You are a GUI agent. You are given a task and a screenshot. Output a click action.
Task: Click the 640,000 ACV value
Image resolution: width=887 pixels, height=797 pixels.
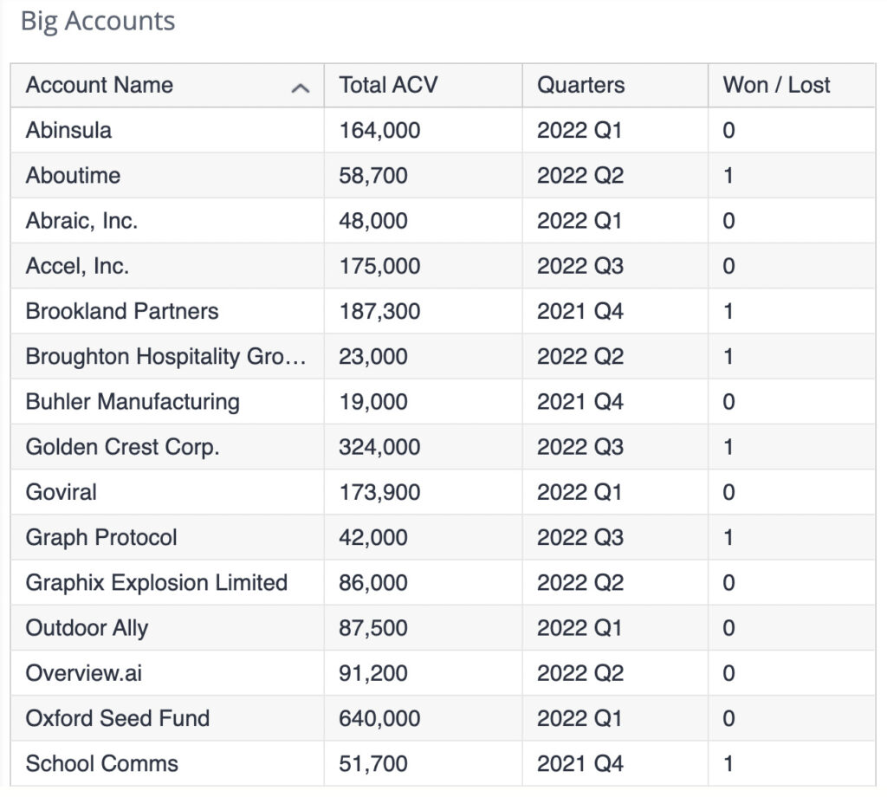[x=379, y=718]
